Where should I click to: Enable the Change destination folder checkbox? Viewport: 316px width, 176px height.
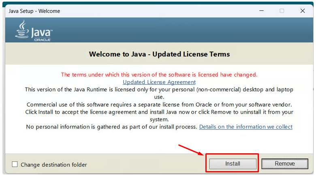pos(15,164)
